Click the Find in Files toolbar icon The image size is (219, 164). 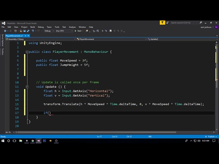point(87,31)
